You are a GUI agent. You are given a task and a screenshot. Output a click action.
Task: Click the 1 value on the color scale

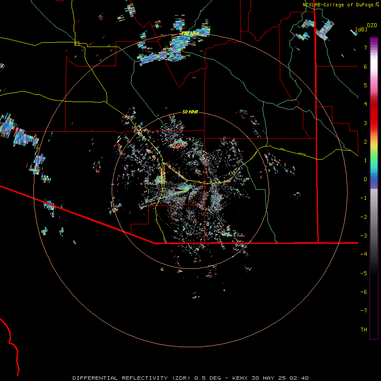[x=365, y=160]
